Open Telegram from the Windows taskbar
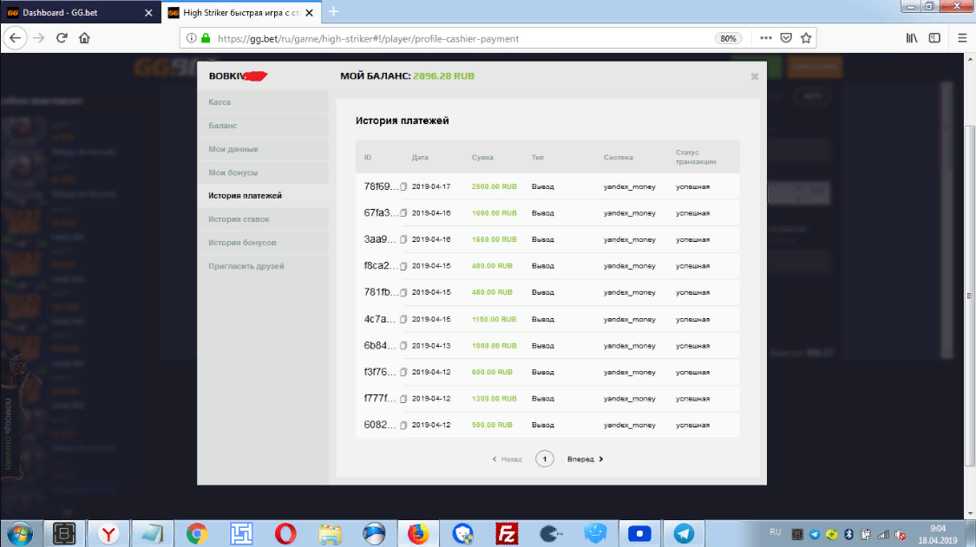 (x=684, y=533)
